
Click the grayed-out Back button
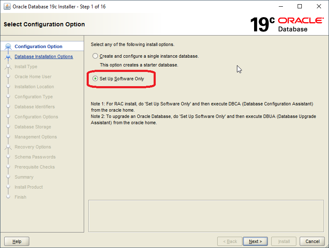pyautogui.click(x=230, y=241)
